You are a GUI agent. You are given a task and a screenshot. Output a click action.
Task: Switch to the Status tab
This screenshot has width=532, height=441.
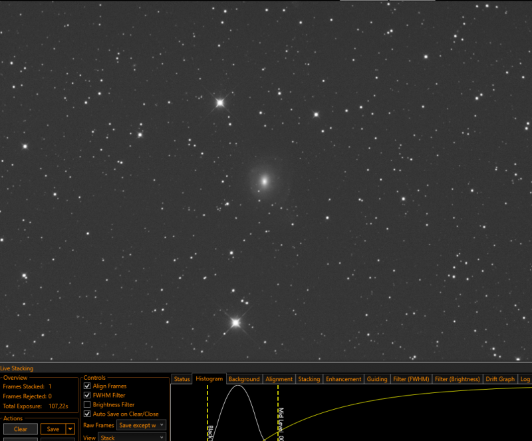point(182,379)
